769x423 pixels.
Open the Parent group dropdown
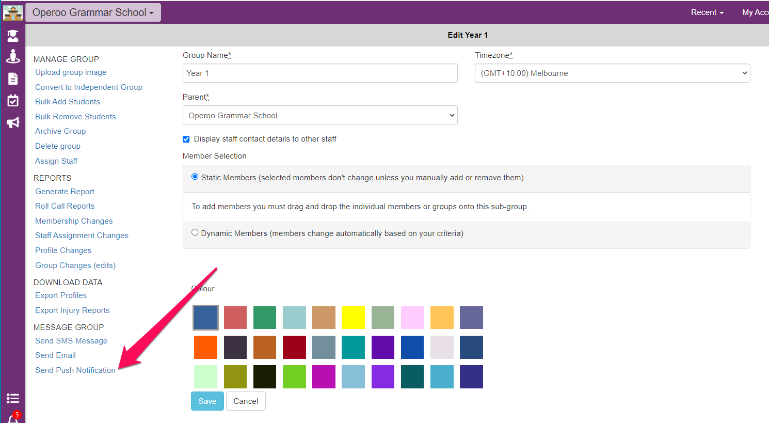tap(320, 115)
